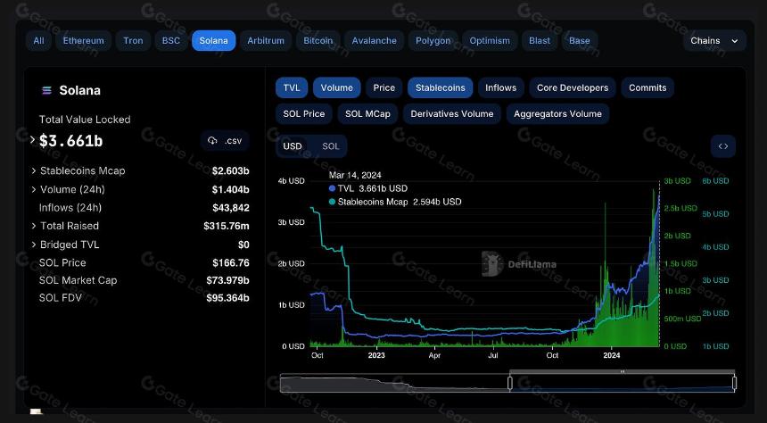767x423 pixels.
Task: Click the range selector top grip
Action: [x=623, y=371]
